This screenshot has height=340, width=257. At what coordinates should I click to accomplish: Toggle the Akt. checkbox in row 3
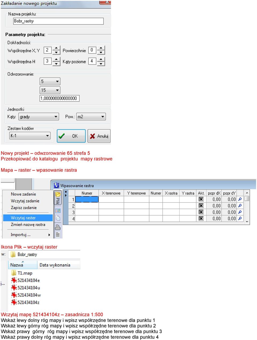pyautogui.click(x=201, y=212)
